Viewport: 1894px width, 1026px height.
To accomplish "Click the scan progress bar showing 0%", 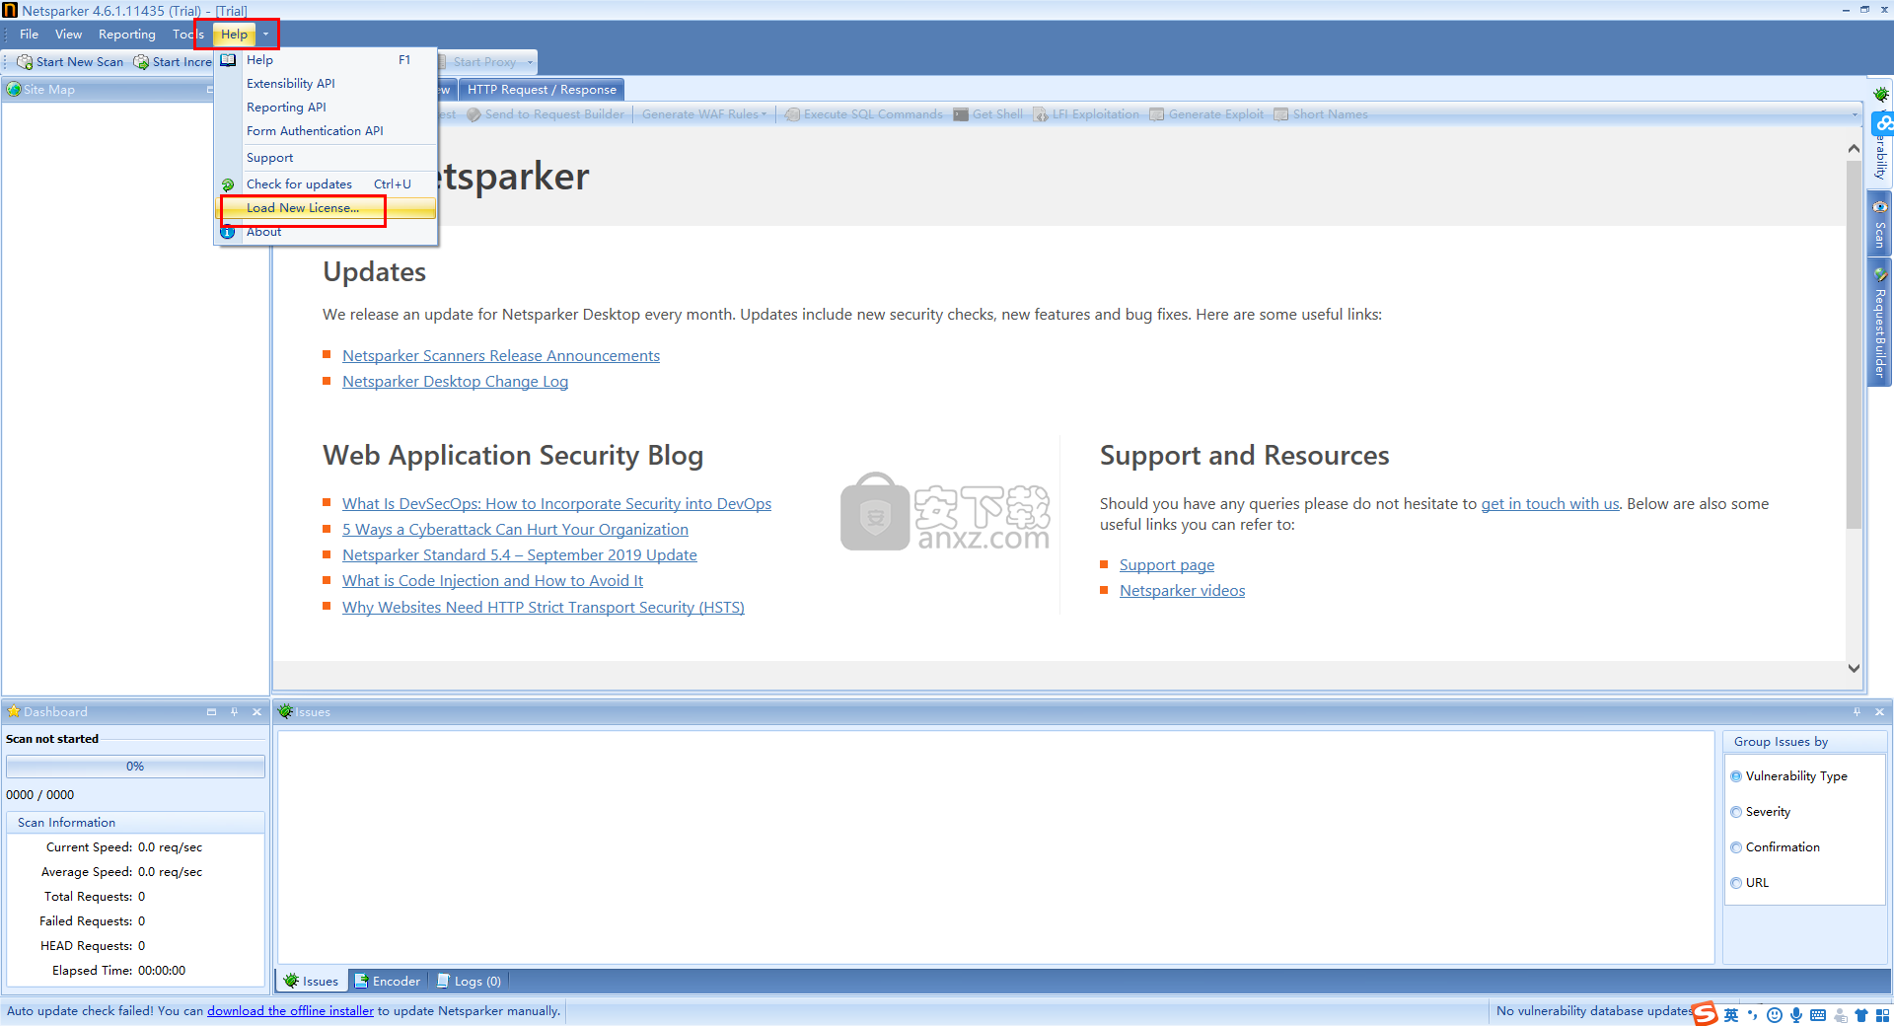I will (135, 767).
